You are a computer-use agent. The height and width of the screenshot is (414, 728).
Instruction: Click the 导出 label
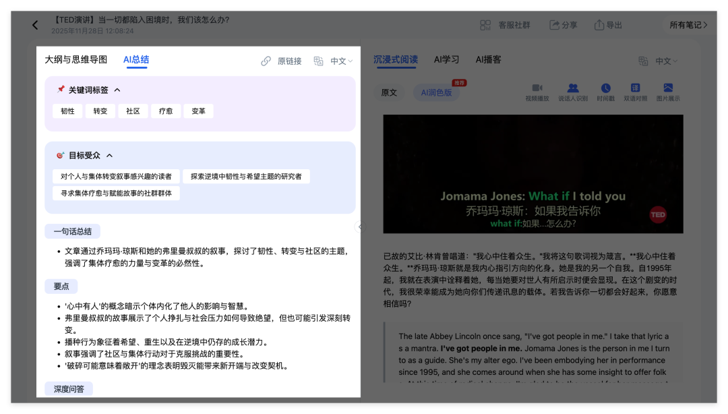pyautogui.click(x=614, y=25)
